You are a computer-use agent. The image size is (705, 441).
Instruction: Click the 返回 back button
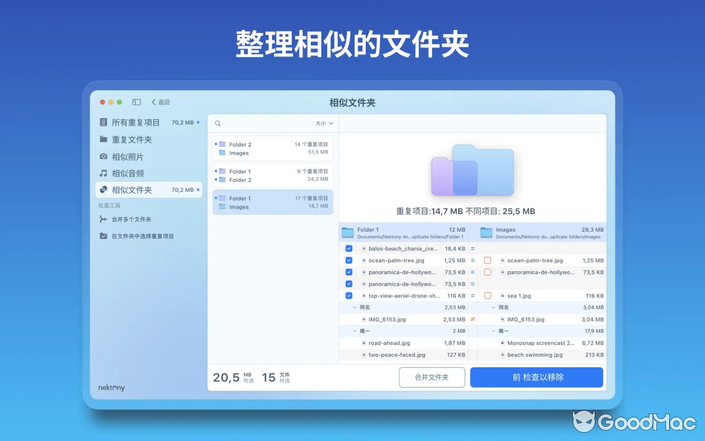(x=159, y=102)
